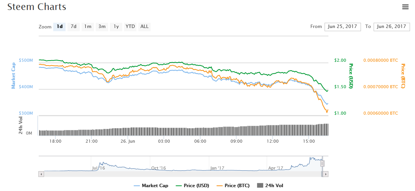Click the $1.50 price axis label

[340, 87]
